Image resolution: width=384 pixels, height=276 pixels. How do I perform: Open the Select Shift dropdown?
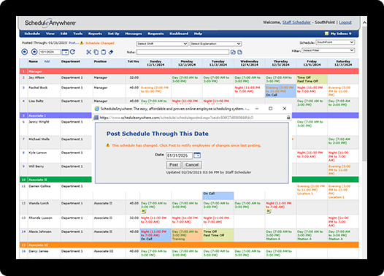click(x=162, y=44)
